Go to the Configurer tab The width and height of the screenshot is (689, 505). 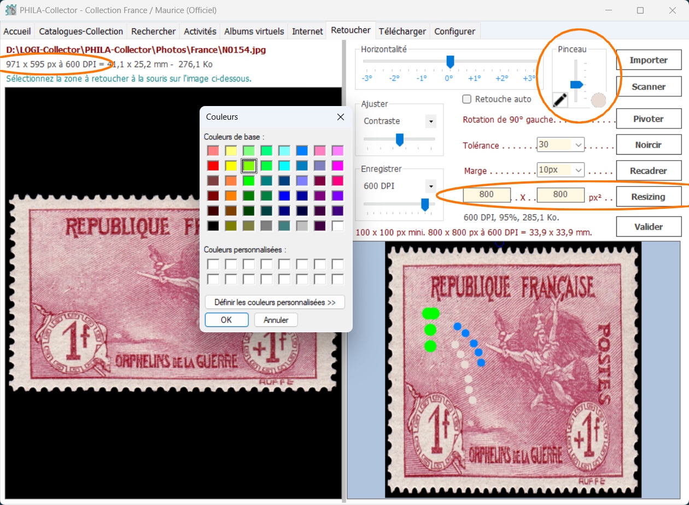454,31
